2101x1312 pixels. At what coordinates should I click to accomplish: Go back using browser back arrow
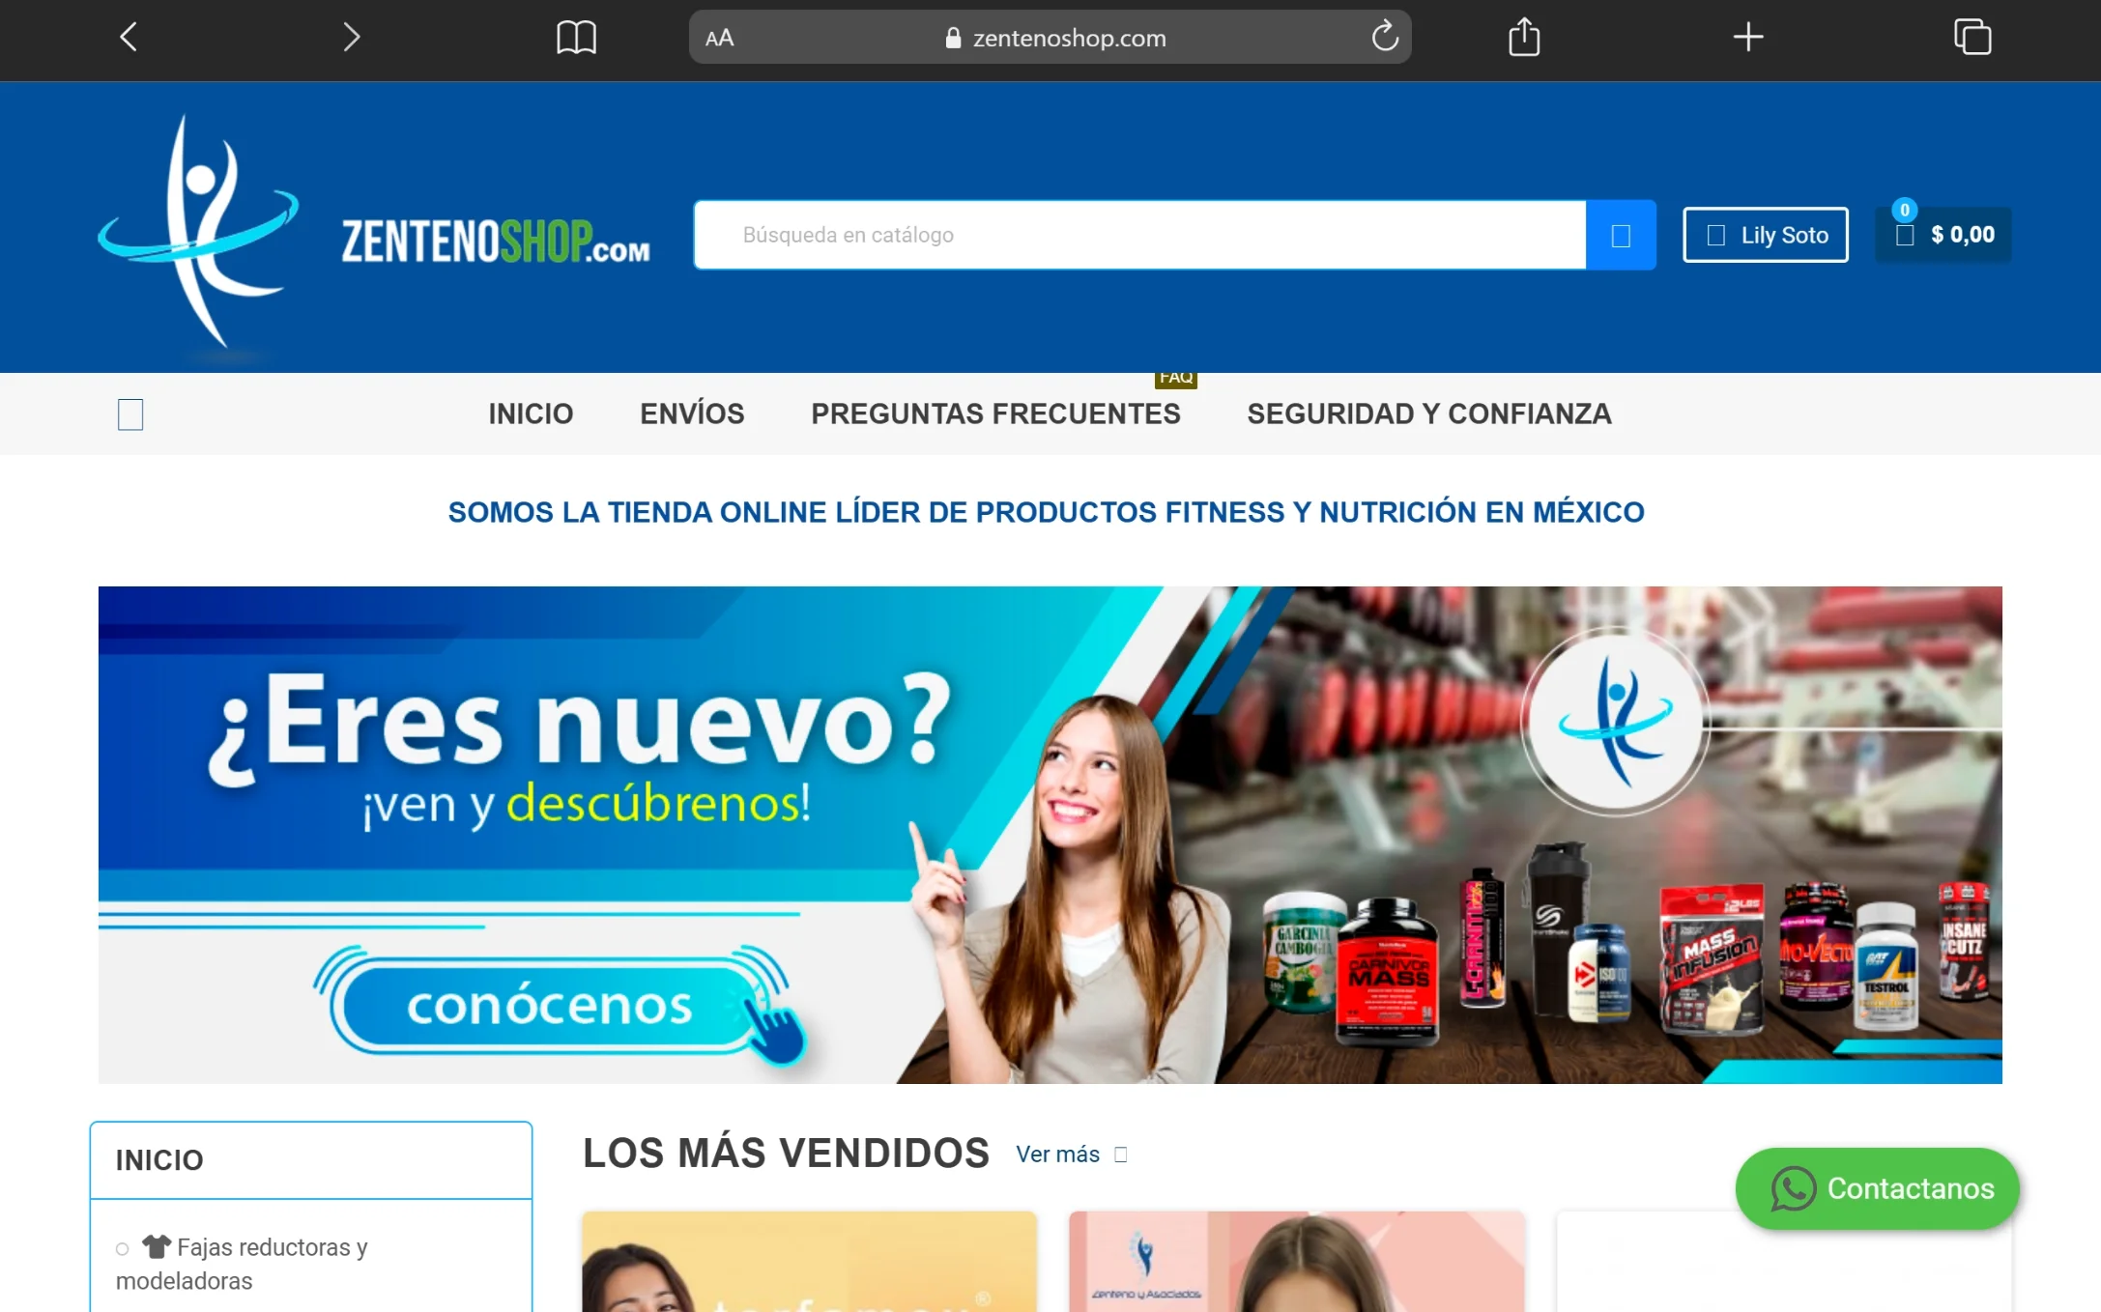point(129,38)
